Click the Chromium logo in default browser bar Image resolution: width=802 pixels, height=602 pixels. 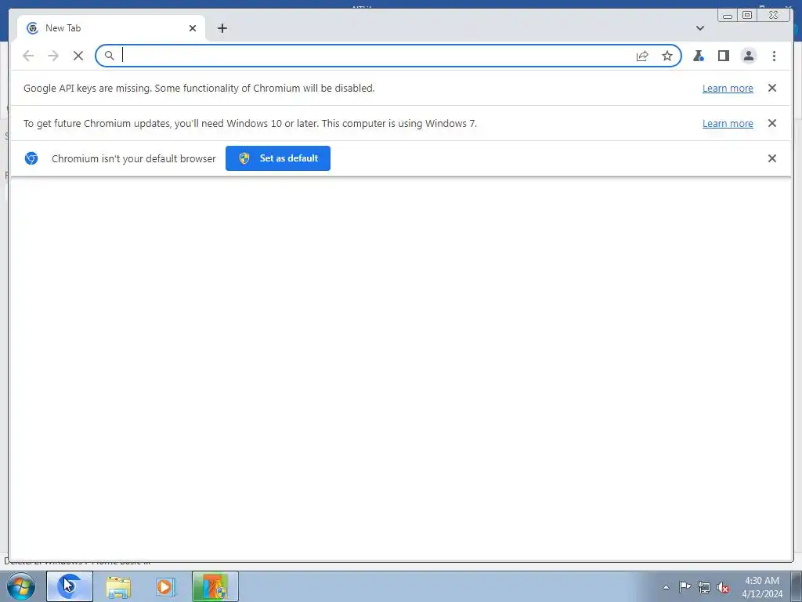[31, 158]
